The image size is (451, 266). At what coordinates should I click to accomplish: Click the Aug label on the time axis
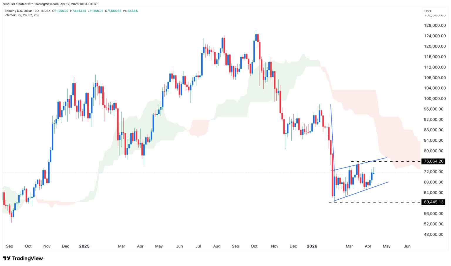point(217,246)
